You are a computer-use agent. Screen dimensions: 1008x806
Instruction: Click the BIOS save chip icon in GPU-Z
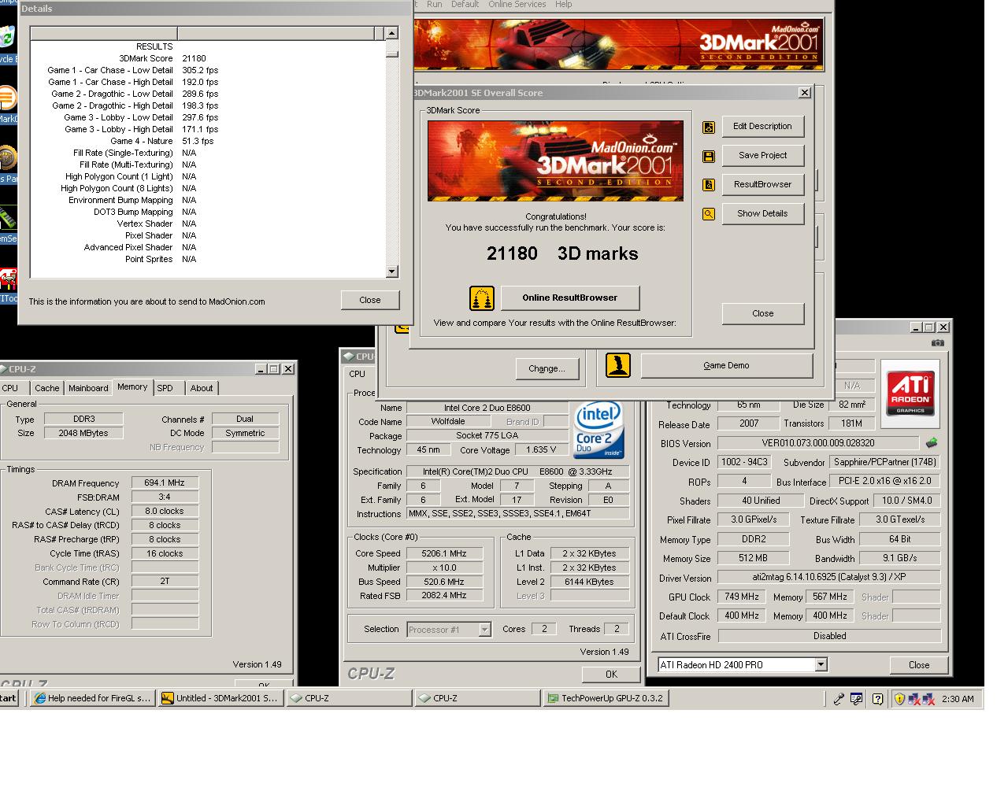point(932,443)
